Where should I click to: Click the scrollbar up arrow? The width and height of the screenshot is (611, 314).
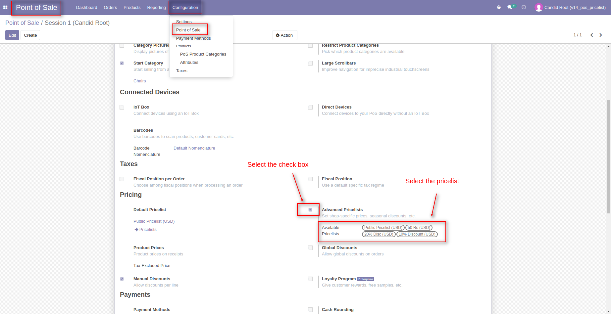608,46
